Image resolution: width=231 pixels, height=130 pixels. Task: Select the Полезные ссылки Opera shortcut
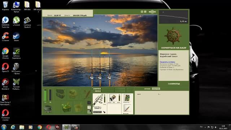coord(5,115)
